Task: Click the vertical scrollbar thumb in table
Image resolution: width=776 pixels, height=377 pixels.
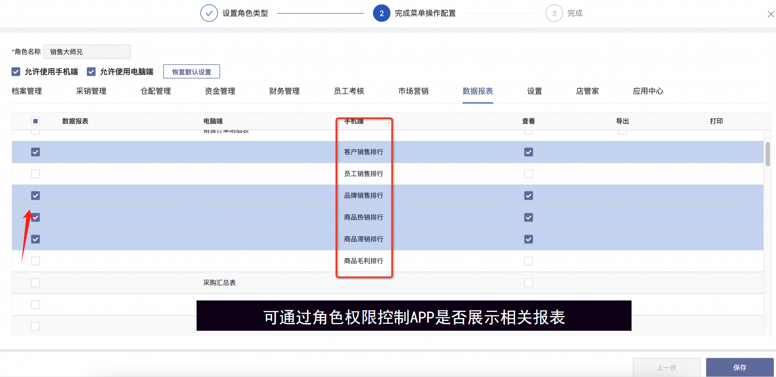Action: [x=767, y=154]
